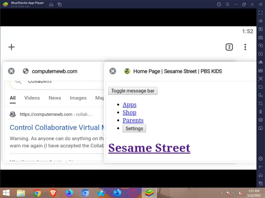Image resolution: width=265 pixels, height=198 pixels.
Task: Enter full screen from the sidebar
Action: (x=261, y=13)
